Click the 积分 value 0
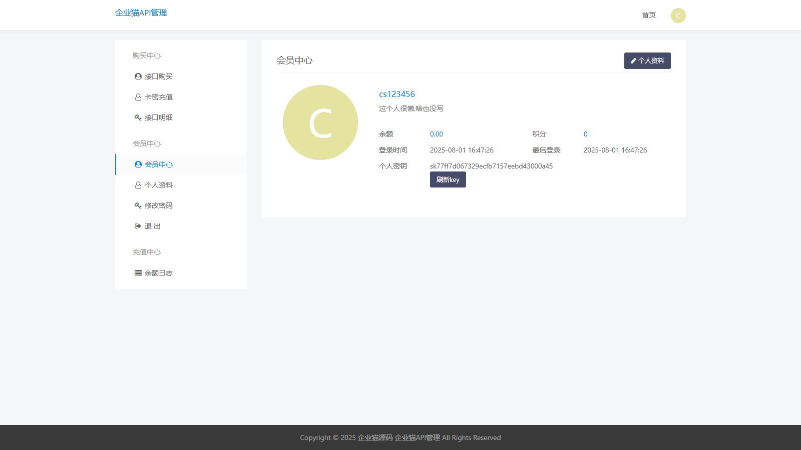Screen dimensions: 801x450 (586, 134)
